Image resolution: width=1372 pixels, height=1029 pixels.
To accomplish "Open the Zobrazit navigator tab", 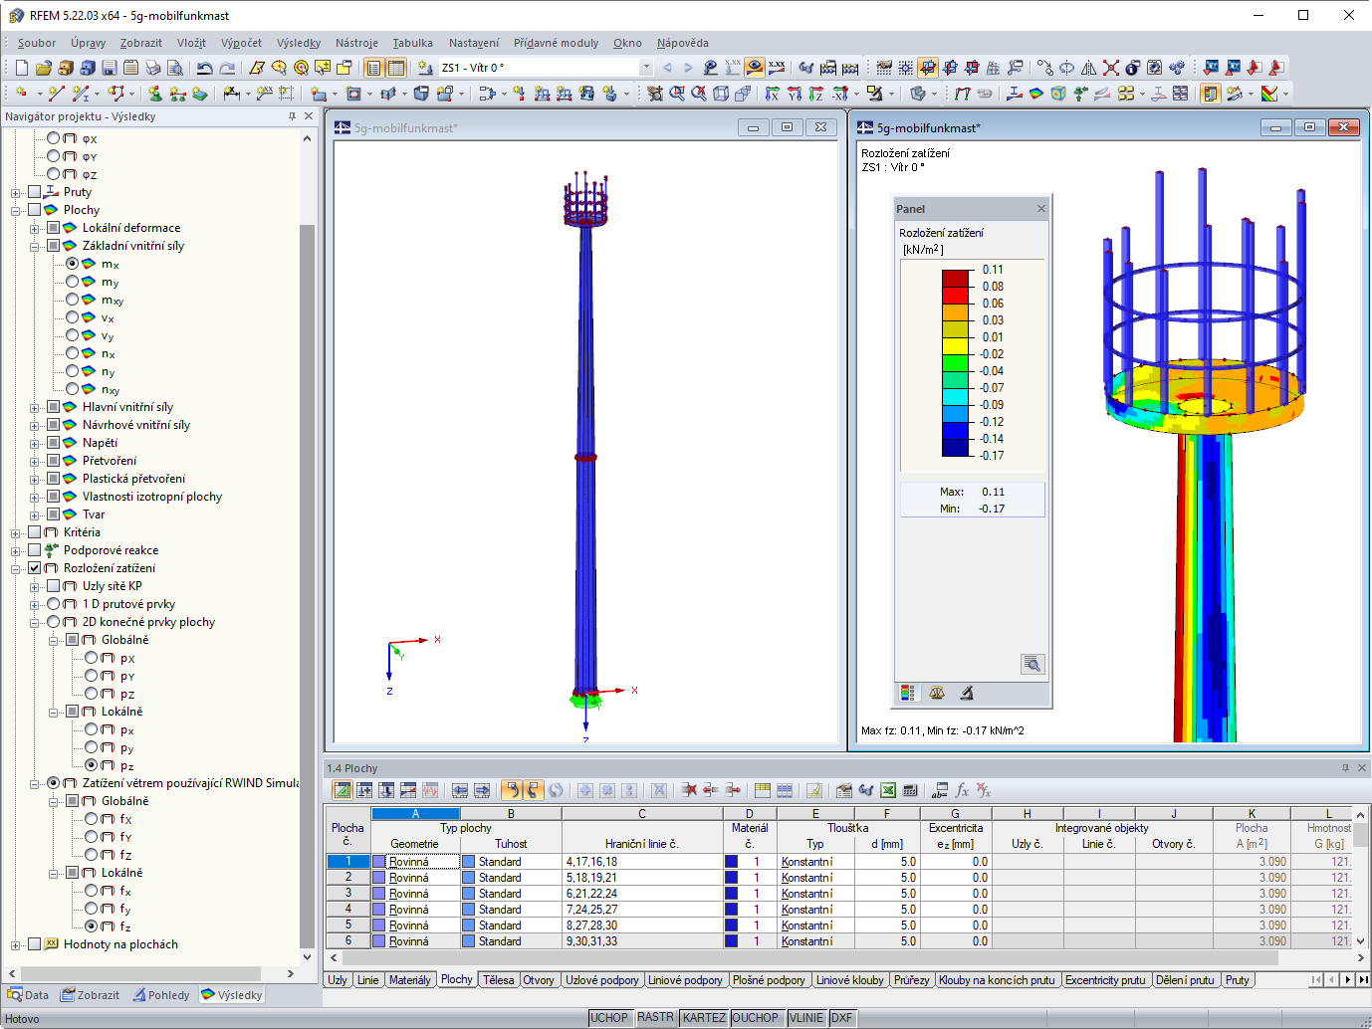I will click(x=90, y=995).
